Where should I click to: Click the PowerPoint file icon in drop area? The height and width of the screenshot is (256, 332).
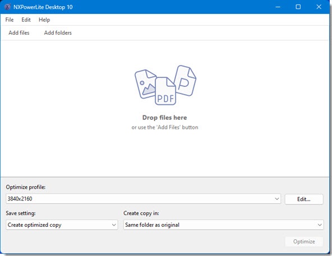[185, 81]
